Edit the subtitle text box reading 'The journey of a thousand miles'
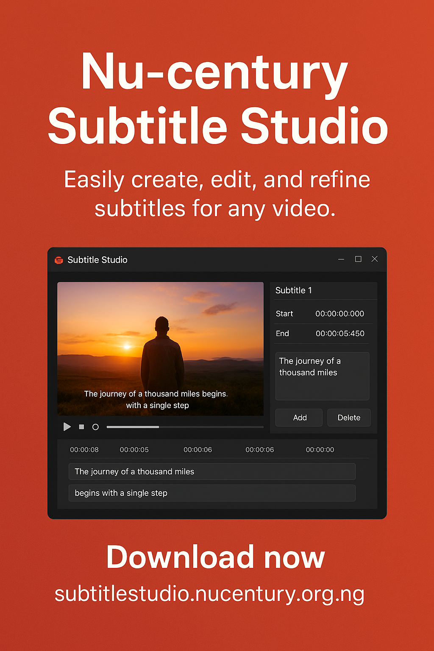Image resolution: width=434 pixels, height=651 pixels. coord(322,376)
